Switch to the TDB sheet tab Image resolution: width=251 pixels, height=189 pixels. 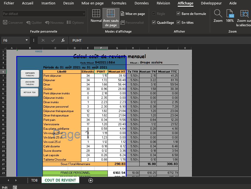[34, 180]
